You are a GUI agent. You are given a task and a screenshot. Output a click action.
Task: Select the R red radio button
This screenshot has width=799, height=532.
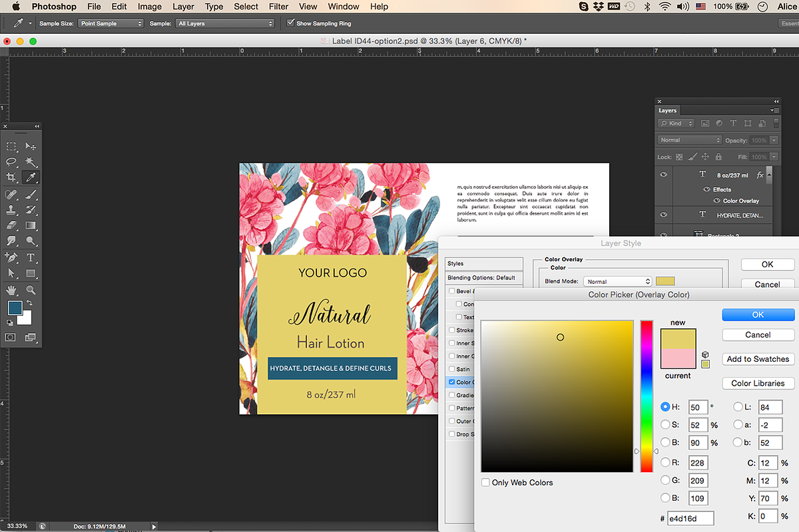tap(665, 462)
